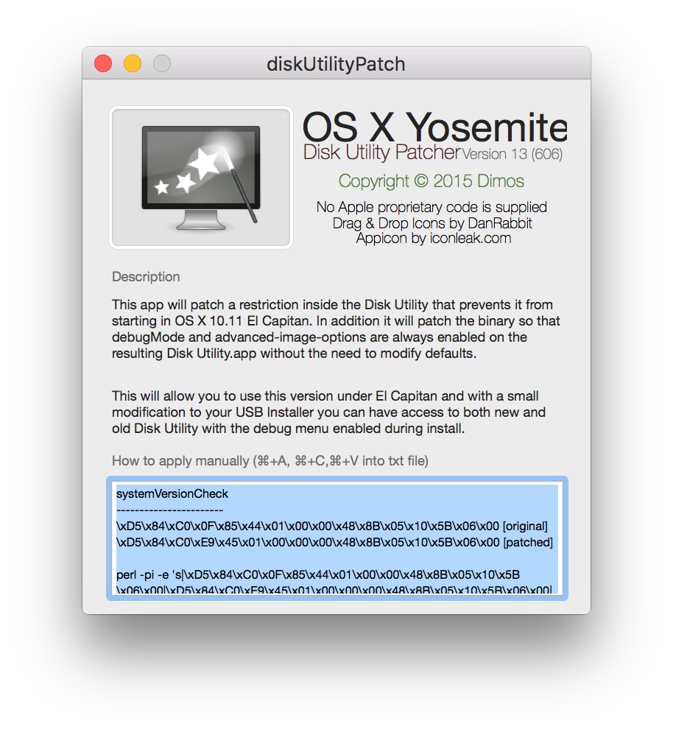Click the How to apply manually label
The image size is (673, 732).
click(269, 461)
